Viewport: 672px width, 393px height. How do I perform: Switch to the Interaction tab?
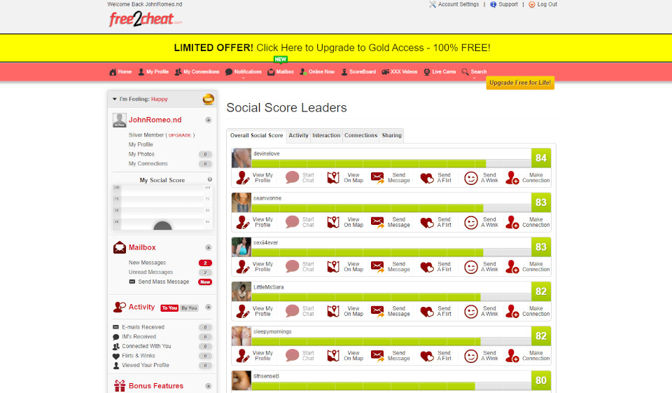326,136
